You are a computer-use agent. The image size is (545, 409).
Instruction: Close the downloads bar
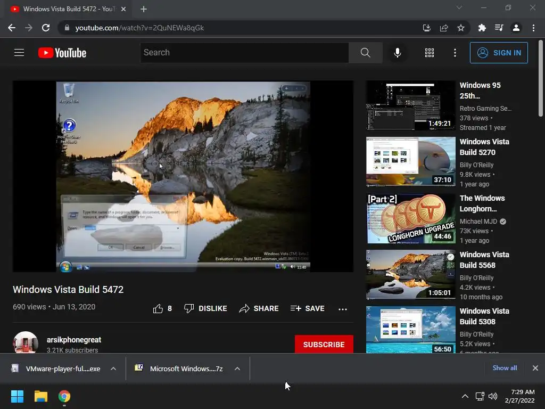click(535, 368)
